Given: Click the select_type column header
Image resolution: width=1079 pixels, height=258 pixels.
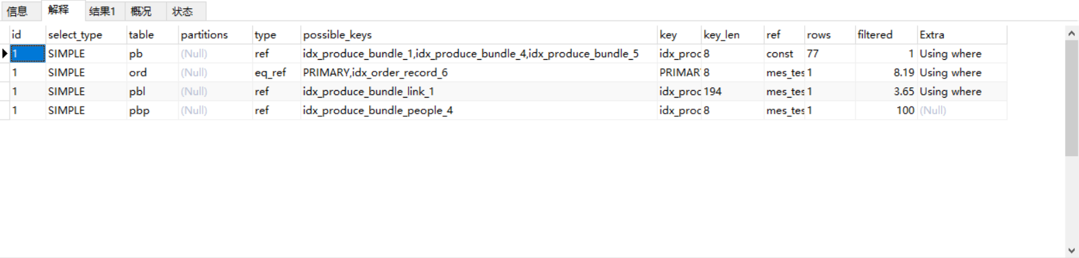Looking at the screenshot, I should (x=86, y=34).
